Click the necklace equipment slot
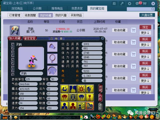The image size is (160, 120). point(52,59)
